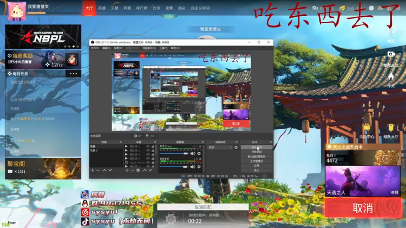Pop out the Scene Transitions dock header icon

point(236,142)
